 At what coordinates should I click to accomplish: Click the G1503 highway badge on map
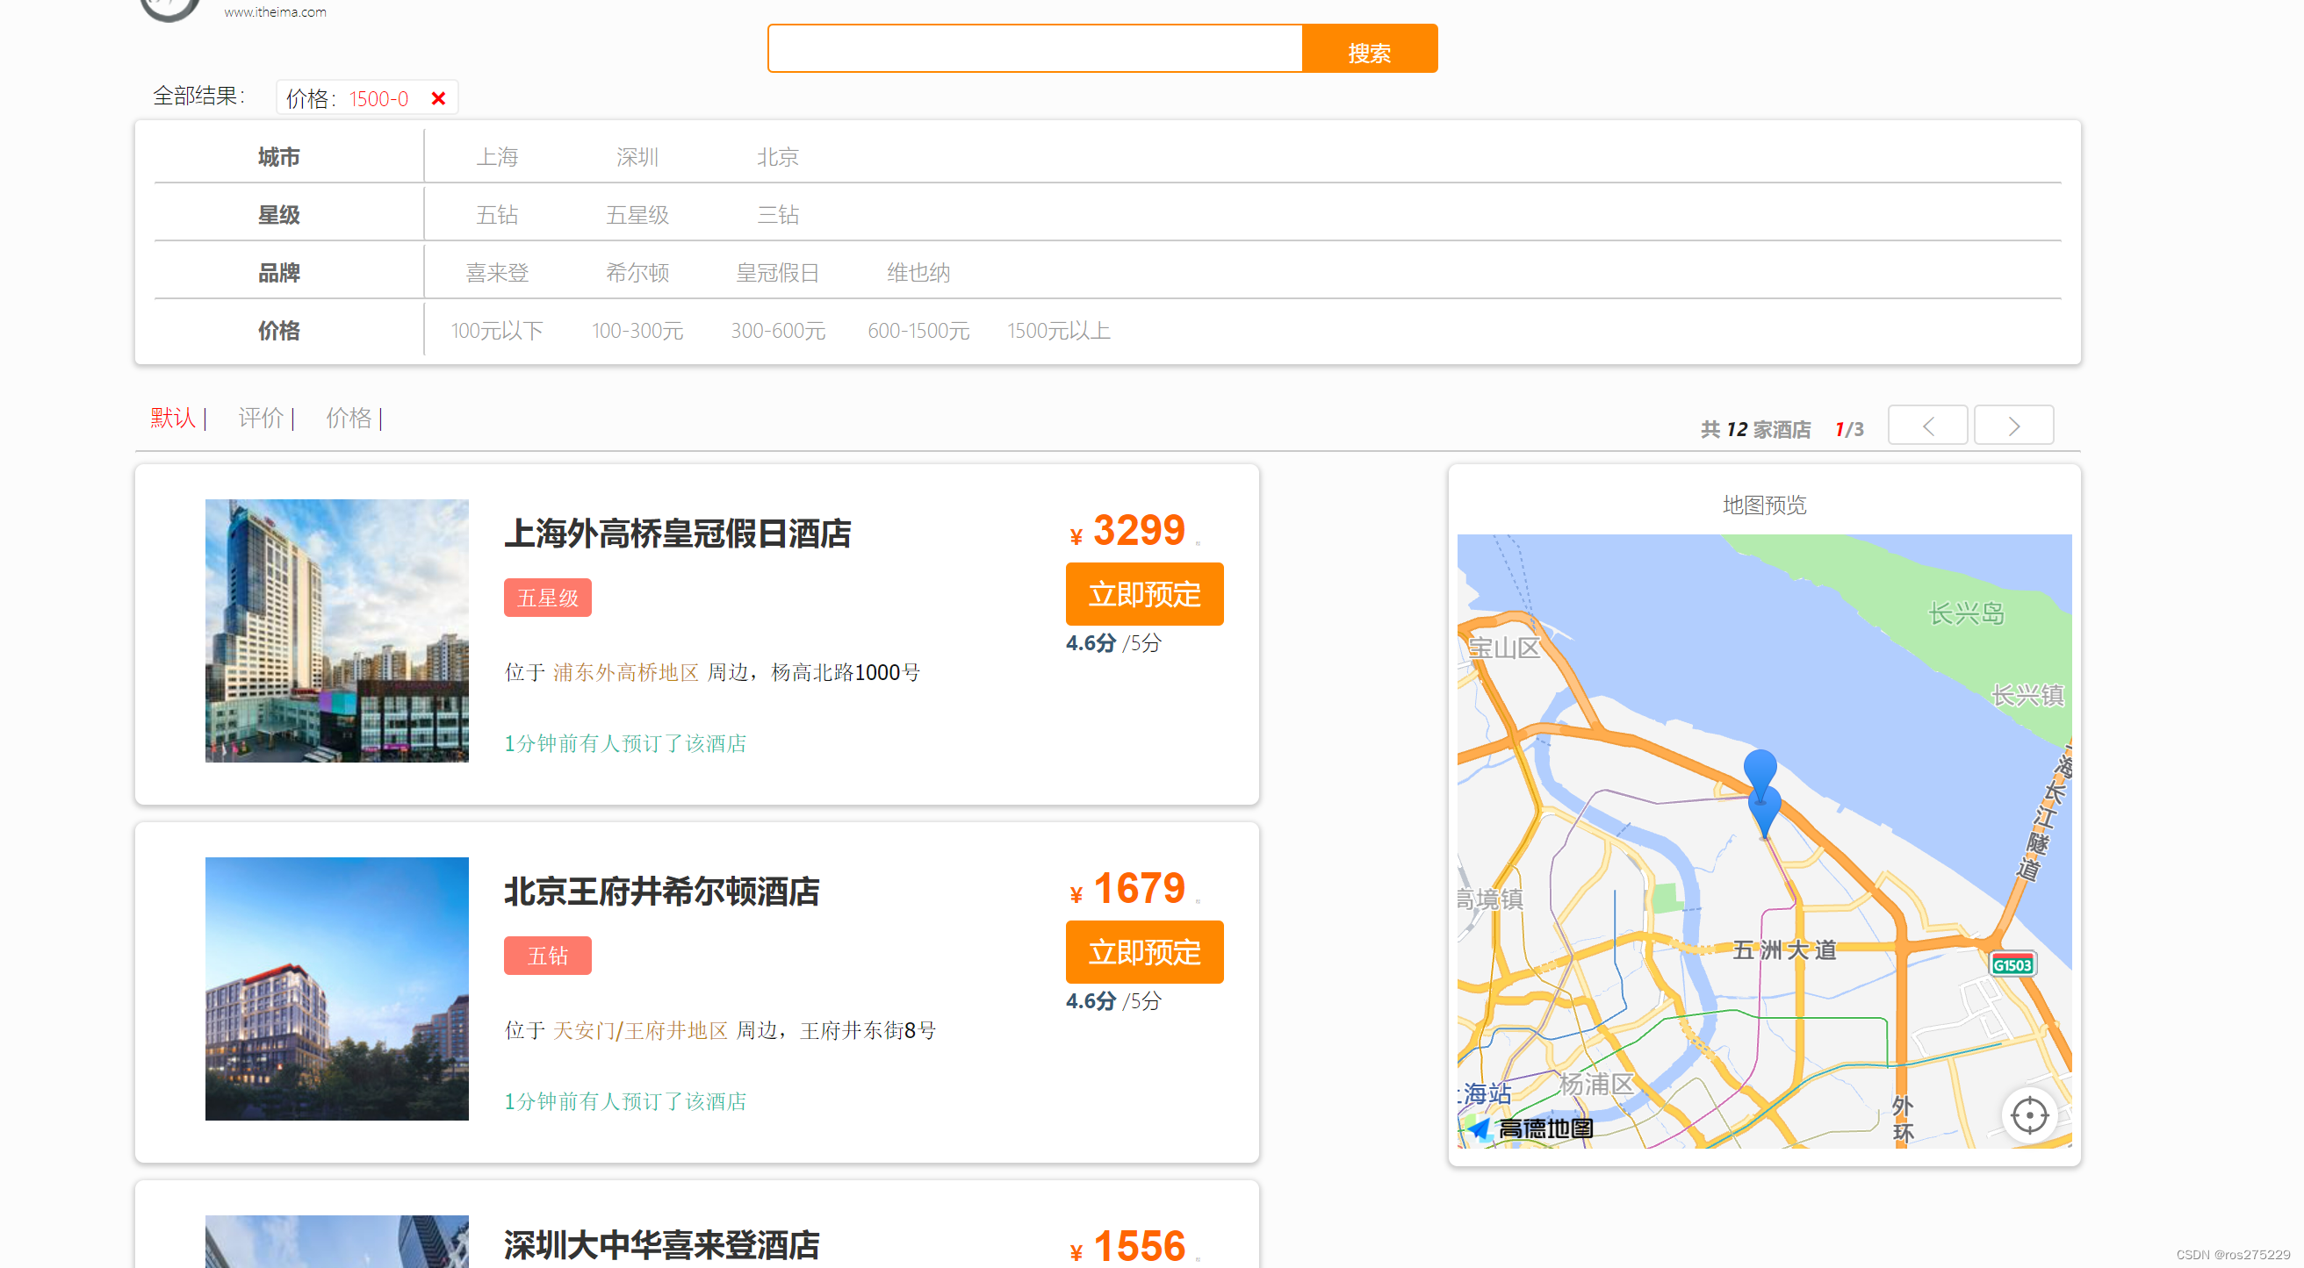(2012, 965)
